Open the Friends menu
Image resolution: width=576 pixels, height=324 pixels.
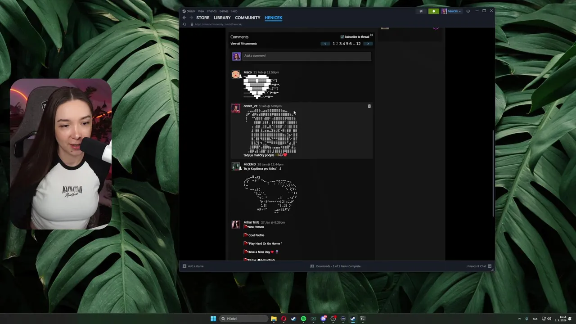click(x=211, y=11)
